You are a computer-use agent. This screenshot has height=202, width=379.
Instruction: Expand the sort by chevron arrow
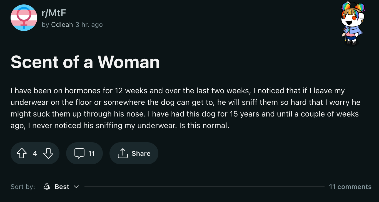[76, 187]
